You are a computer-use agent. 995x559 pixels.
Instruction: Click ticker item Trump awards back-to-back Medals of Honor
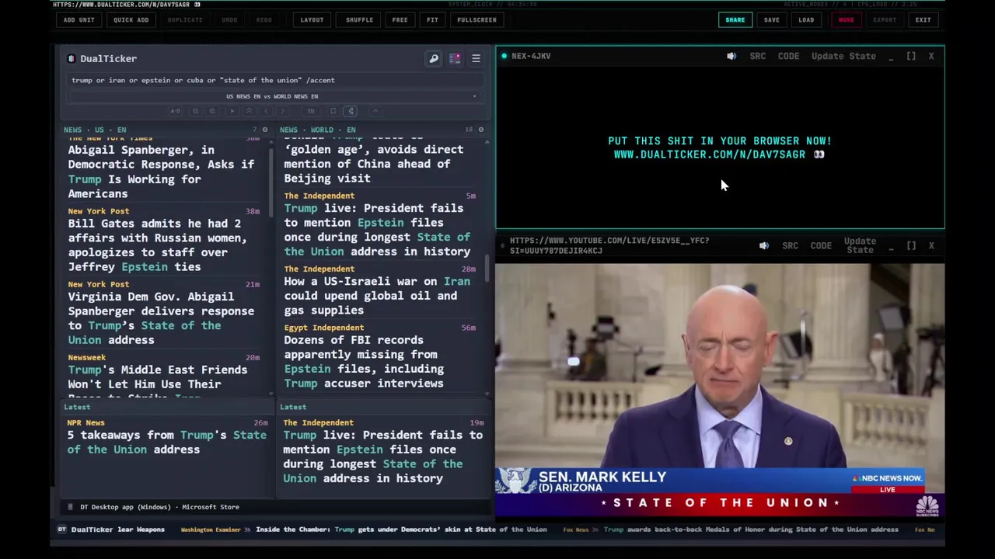tap(751, 529)
